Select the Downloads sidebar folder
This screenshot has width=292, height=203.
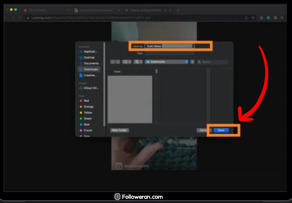pos(91,69)
